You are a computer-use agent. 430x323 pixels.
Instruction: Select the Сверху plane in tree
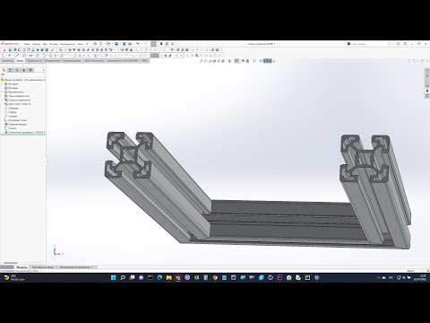pyautogui.click(x=11, y=112)
